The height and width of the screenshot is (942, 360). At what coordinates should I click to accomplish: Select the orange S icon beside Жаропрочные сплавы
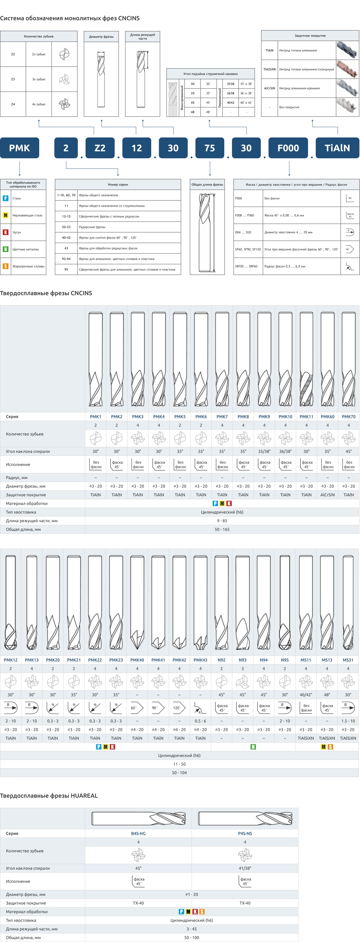coord(5,266)
